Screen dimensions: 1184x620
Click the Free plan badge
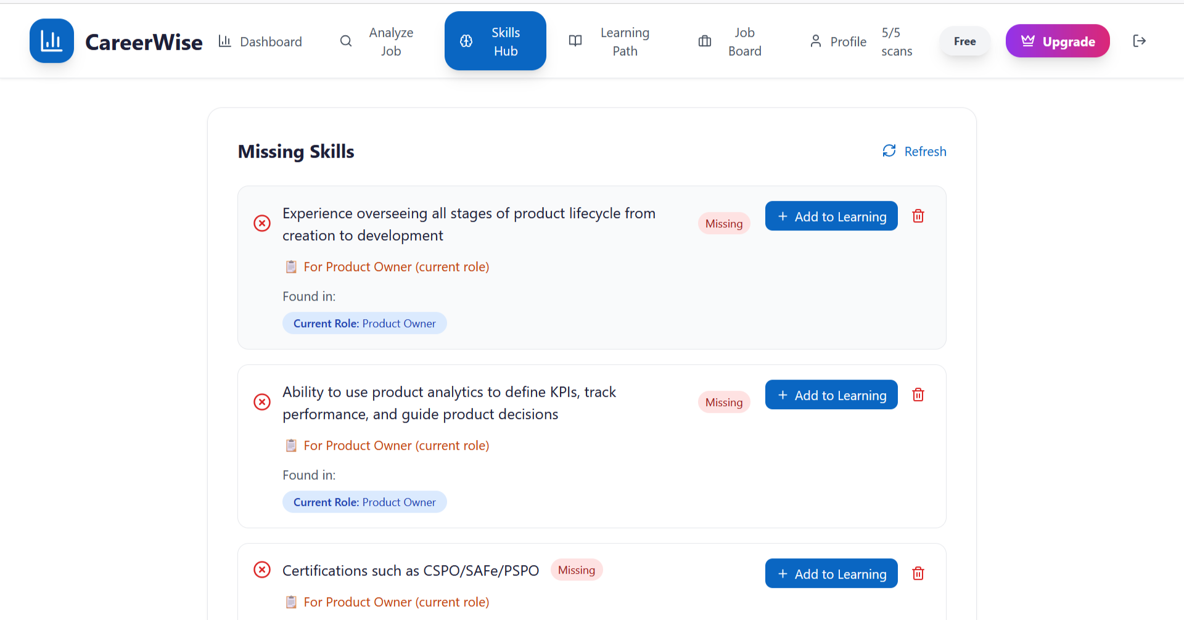965,41
